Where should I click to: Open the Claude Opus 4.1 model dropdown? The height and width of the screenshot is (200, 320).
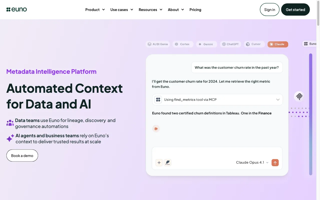point(252,162)
